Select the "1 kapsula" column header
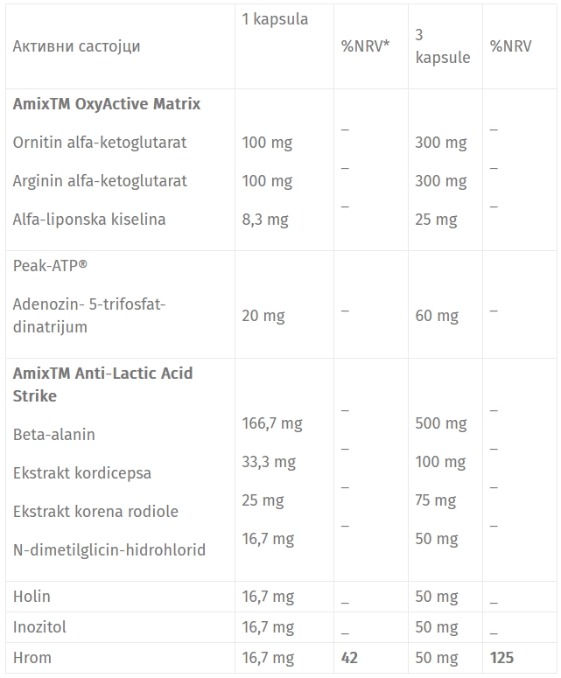Image resolution: width=561 pixels, height=678 pixels. [275, 19]
